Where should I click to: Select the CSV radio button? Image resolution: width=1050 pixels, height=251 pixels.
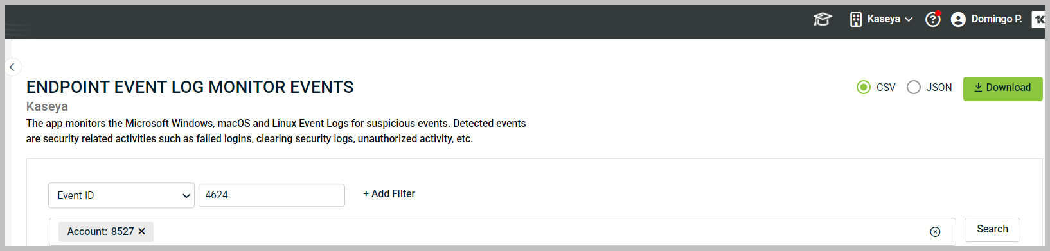[864, 87]
